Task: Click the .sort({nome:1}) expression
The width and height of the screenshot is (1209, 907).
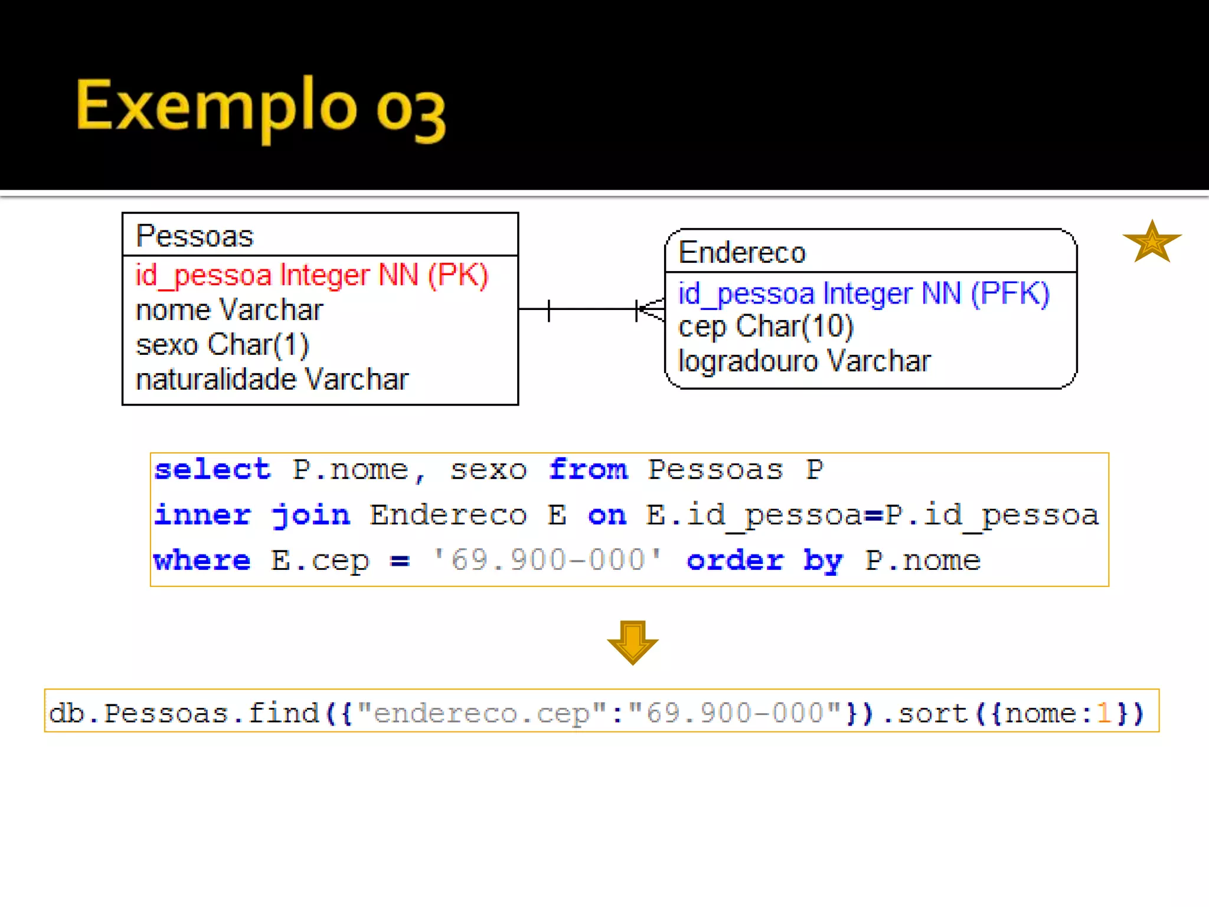Action: pyautogui.click(x=1013, y=713)
